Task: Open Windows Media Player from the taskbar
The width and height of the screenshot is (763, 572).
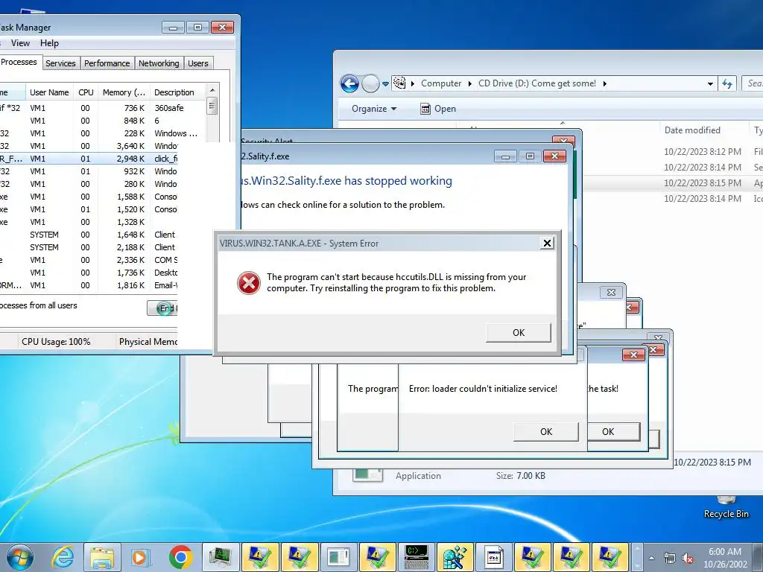Action: [x=141, y=557]
